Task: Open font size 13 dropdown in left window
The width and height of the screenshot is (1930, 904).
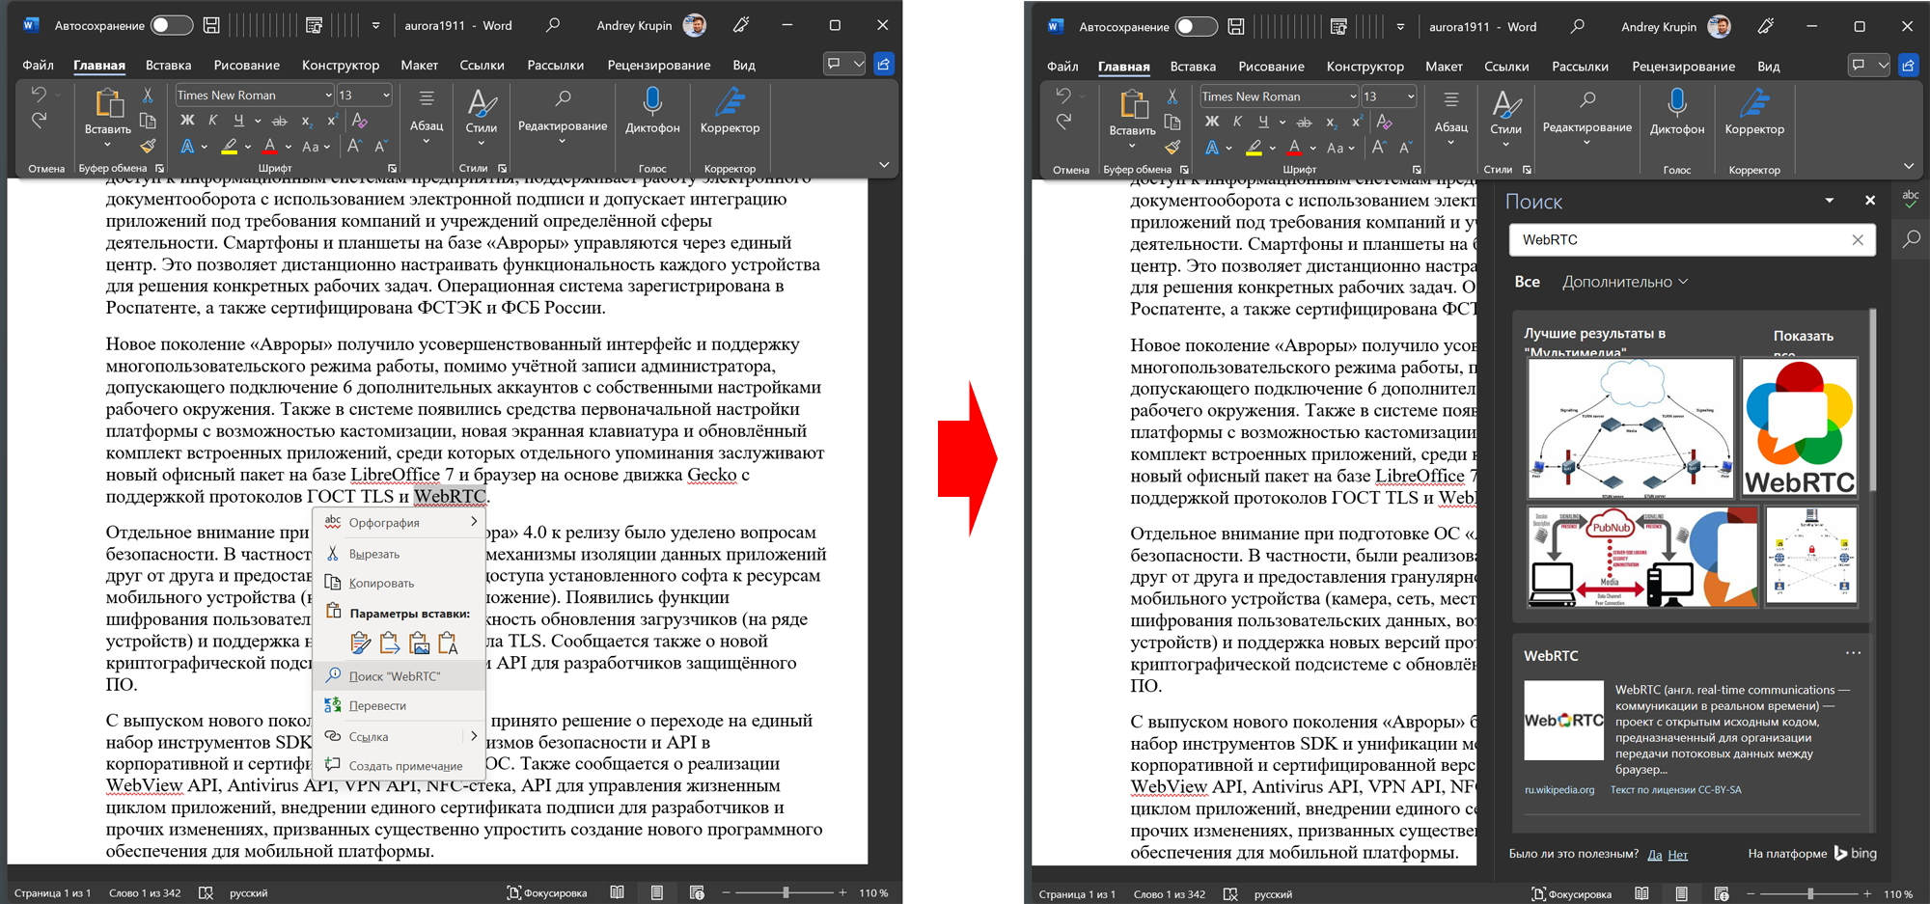Action: tap(386, 96)
